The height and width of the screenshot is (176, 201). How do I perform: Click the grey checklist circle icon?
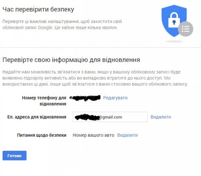click(x=185, y=29)
